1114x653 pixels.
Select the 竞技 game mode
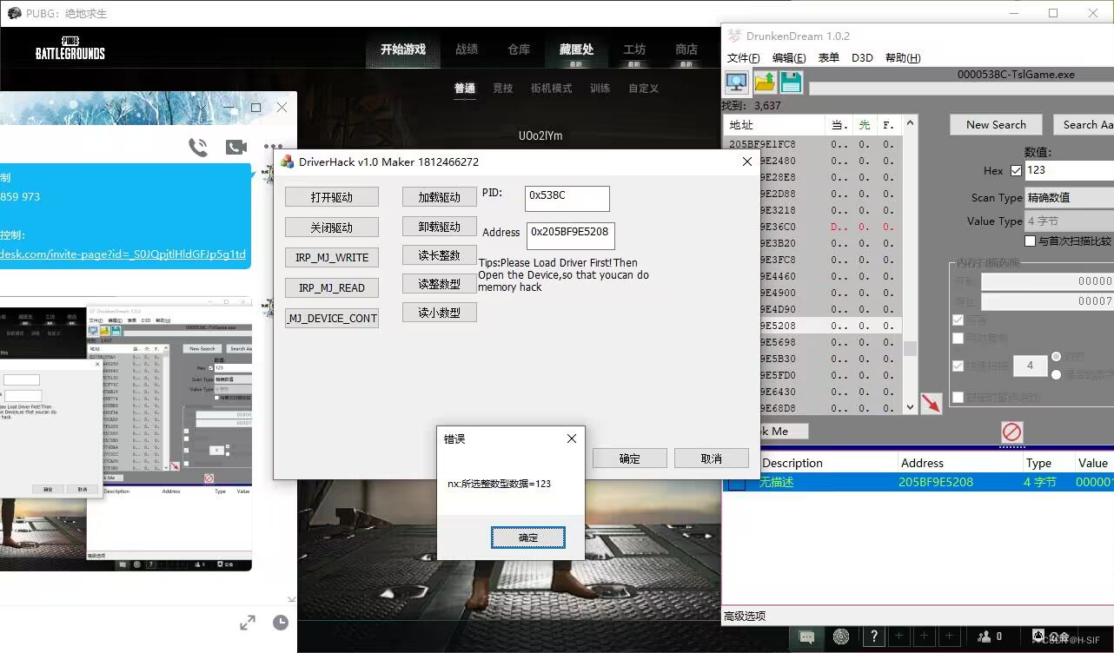click(503, 89)
